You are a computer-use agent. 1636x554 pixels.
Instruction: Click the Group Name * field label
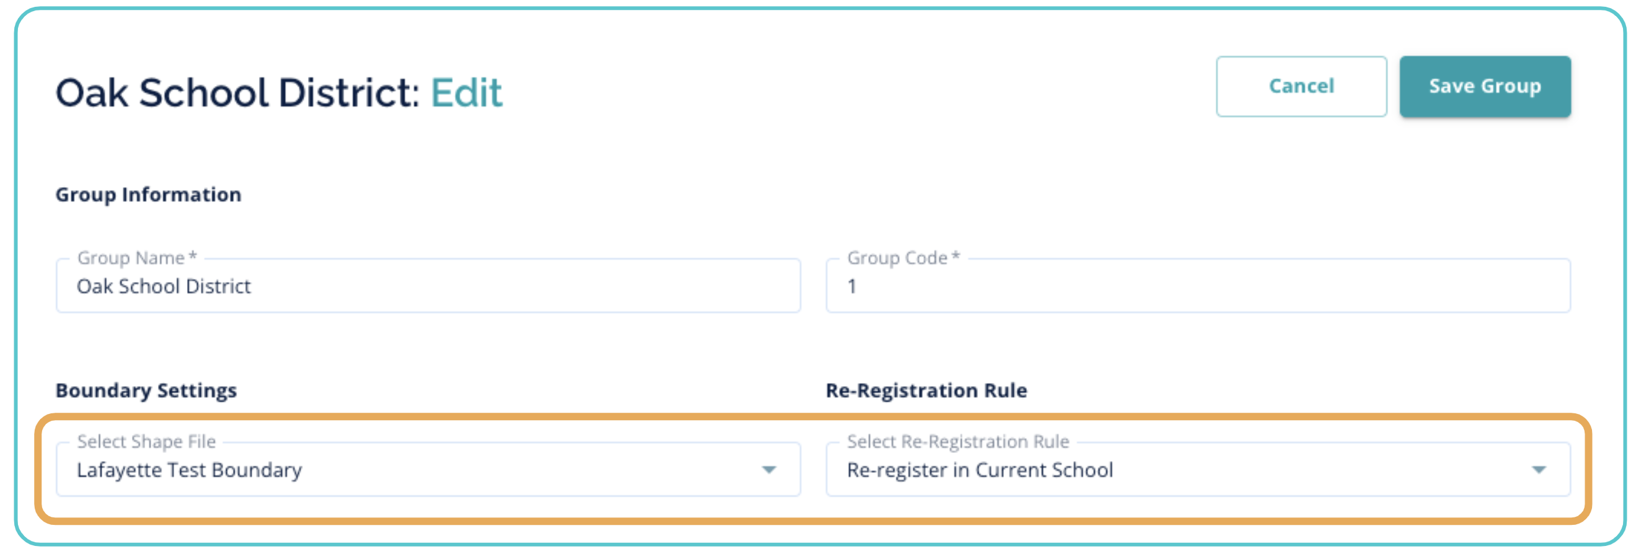136,258
